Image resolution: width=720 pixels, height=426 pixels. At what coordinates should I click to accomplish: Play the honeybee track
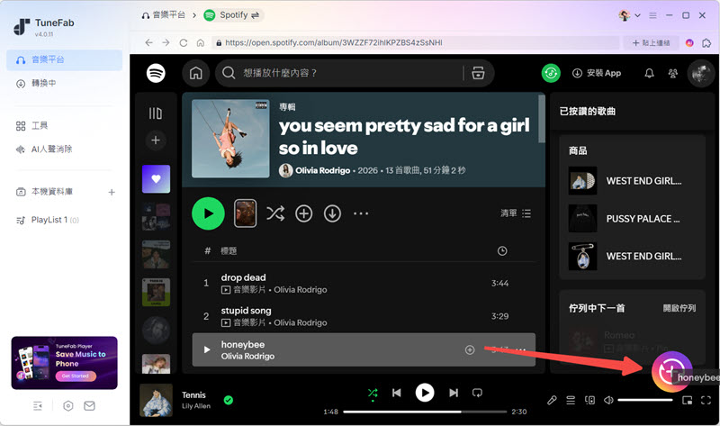207,349
